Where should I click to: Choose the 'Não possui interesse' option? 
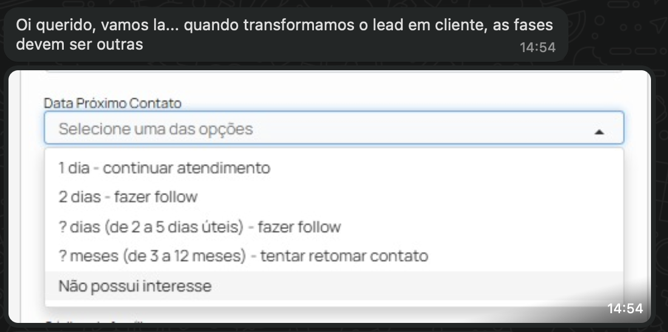point(135,286)
